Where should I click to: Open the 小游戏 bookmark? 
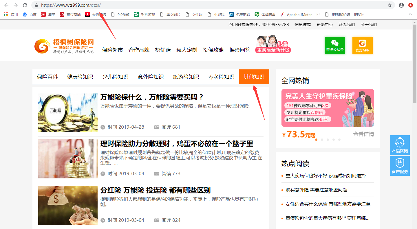pos(216,14)
